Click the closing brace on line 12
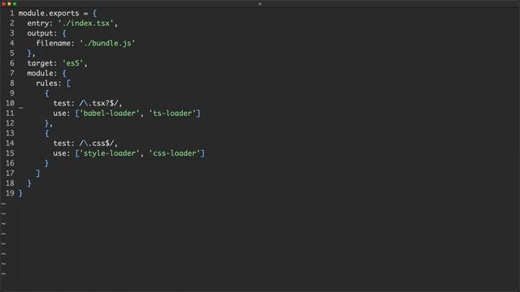 (x=47, y=123)
